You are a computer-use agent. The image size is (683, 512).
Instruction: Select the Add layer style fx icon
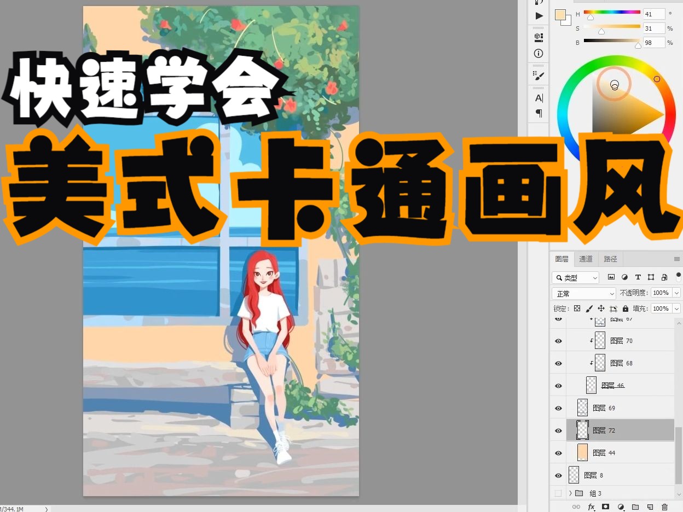click(591, 507)
